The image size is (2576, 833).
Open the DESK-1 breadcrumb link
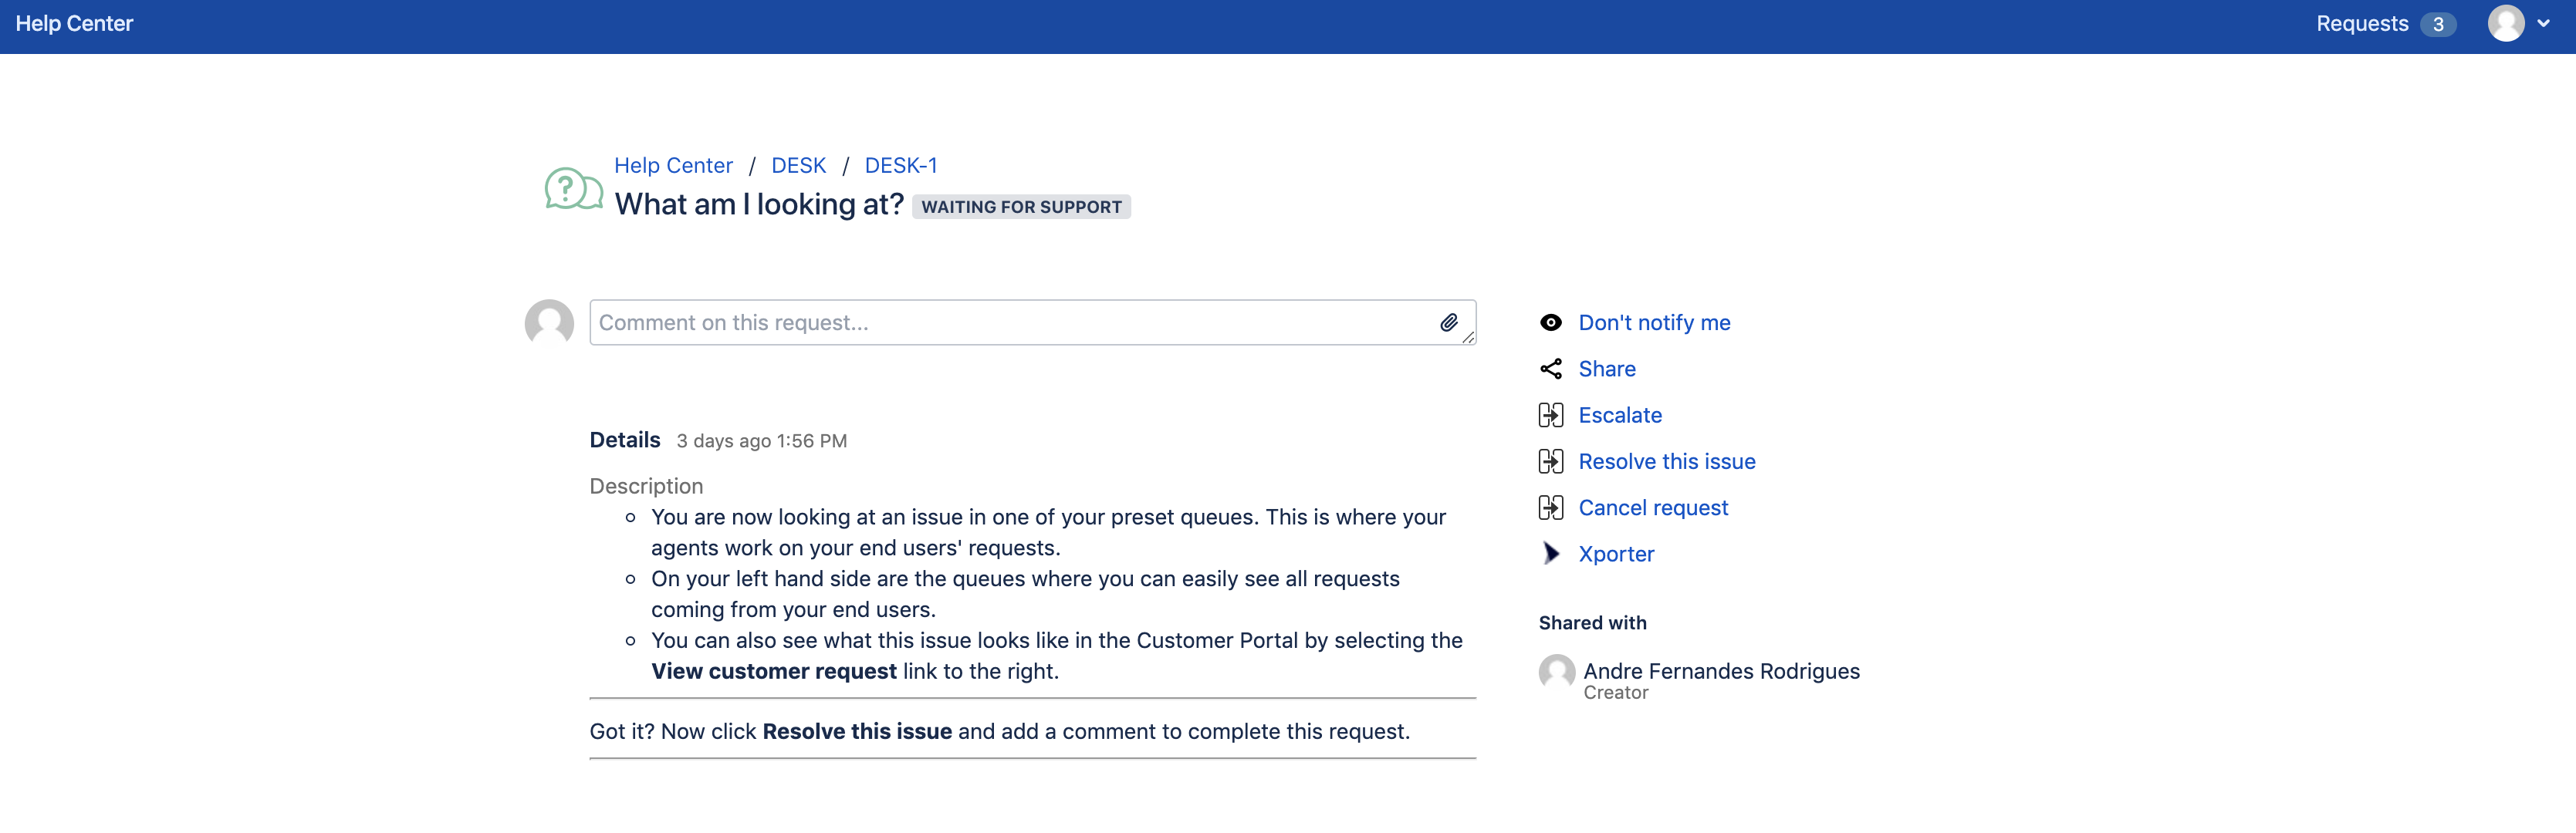900,166
